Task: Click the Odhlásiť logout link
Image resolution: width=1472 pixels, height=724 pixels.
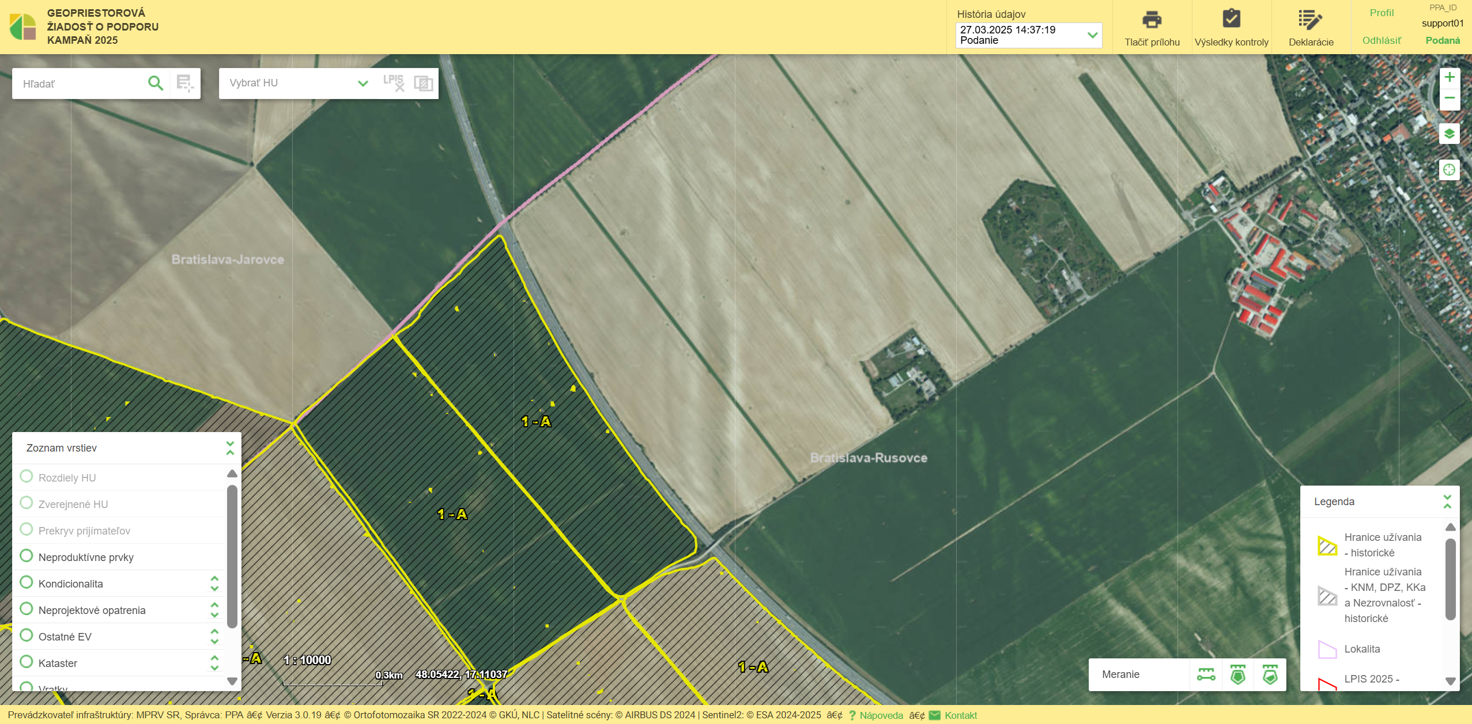Action: pos(1381,40)
